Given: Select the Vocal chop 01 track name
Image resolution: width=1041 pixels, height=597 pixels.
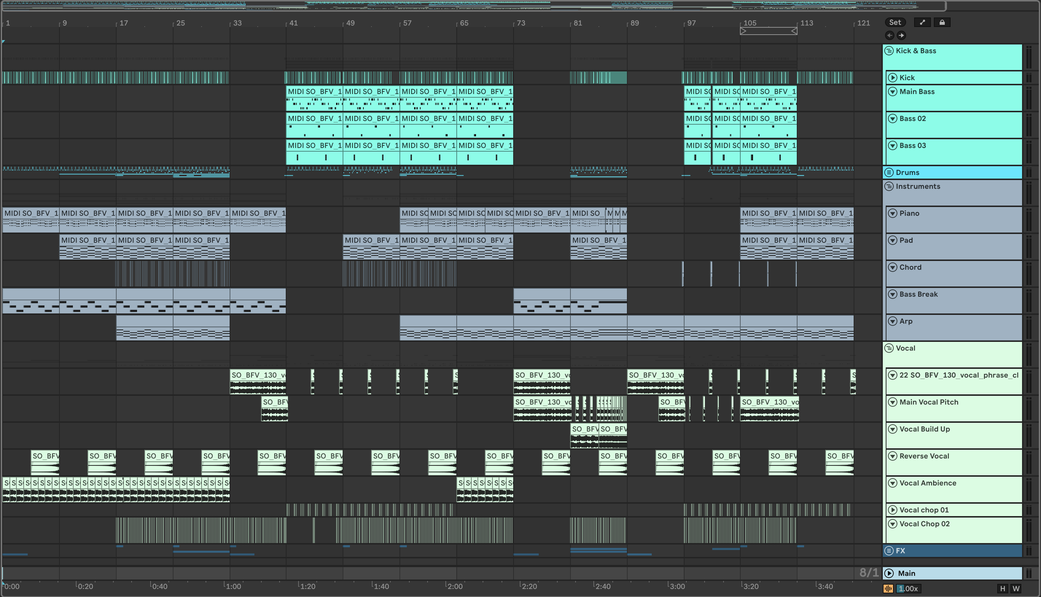Looking at the screenshot, I should click(924, 510).
